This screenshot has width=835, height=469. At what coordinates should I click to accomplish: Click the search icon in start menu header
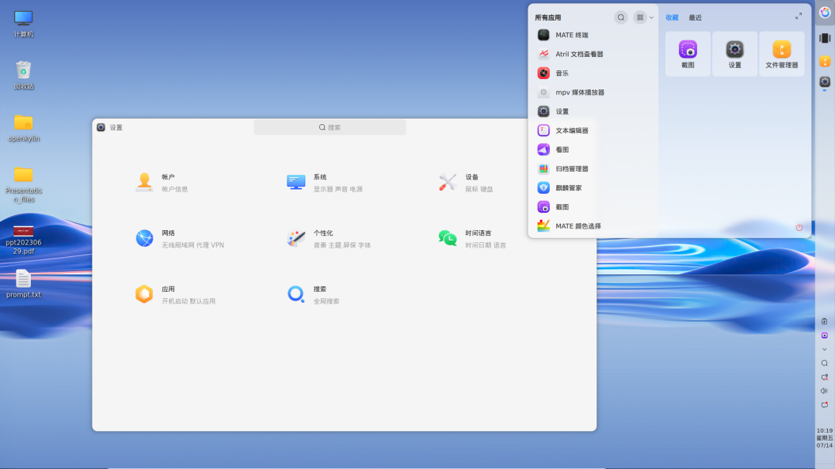[621, 17]
